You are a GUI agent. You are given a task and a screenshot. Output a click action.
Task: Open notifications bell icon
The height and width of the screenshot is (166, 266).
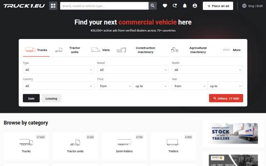pyautogui.click(x=185, y=6)
